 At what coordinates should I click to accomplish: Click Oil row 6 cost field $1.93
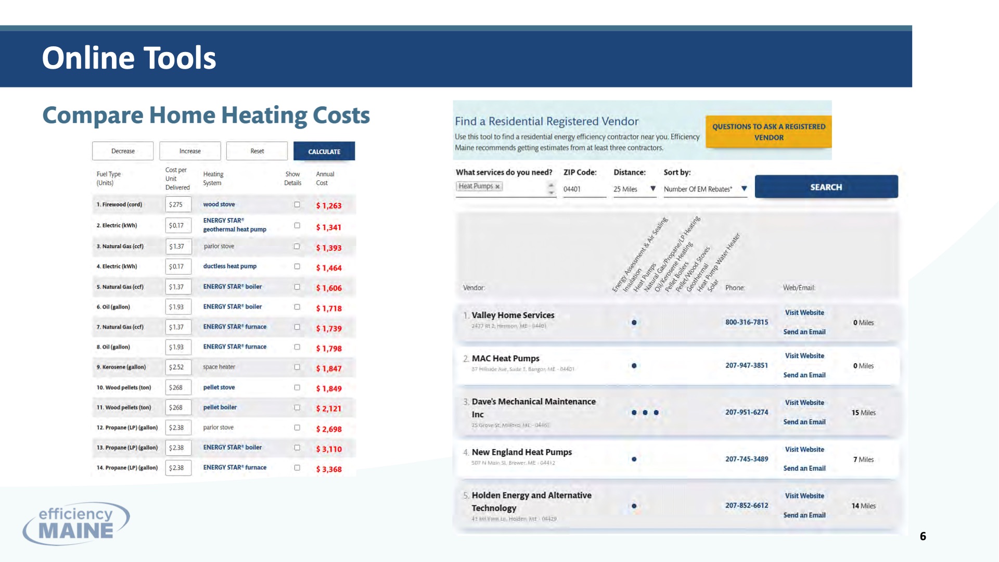(x=178, y=307)
